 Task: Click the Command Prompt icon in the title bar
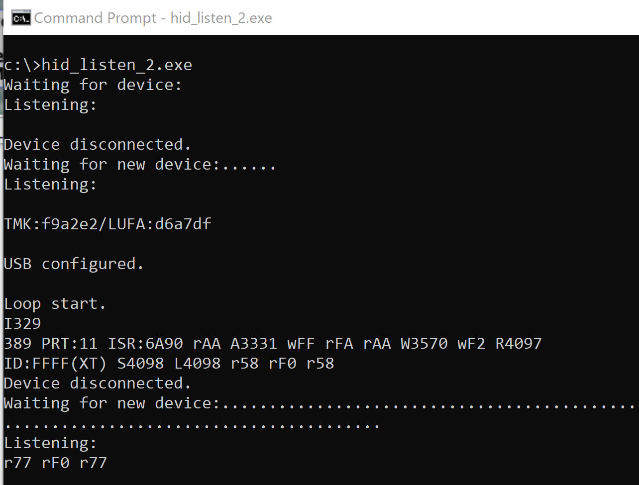(21, 17)
